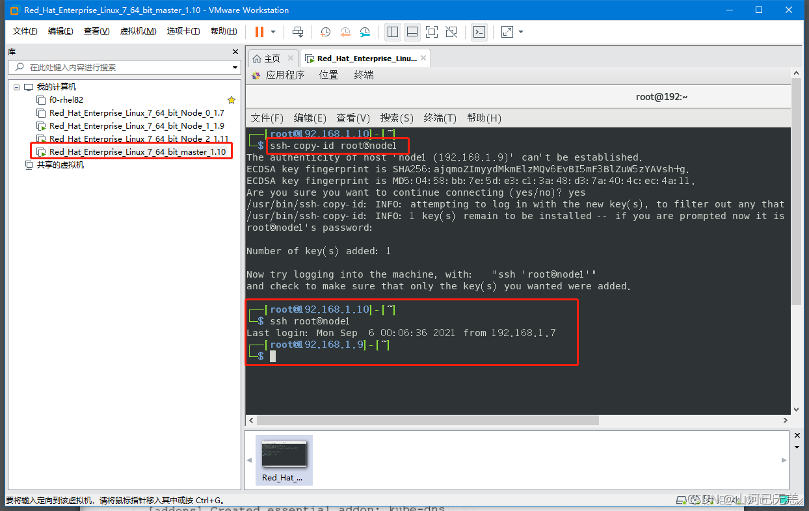Open the terminal 文件(F) menu
Viewport: 809px width, 511px height.
pyautogui.click(x=267, y=118)
